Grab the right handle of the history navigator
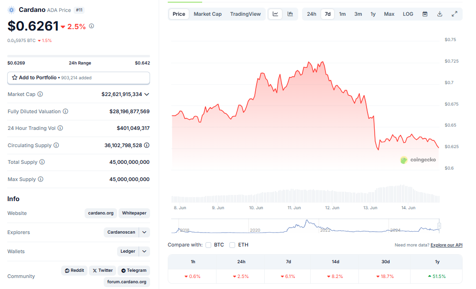 pos(439,225)
